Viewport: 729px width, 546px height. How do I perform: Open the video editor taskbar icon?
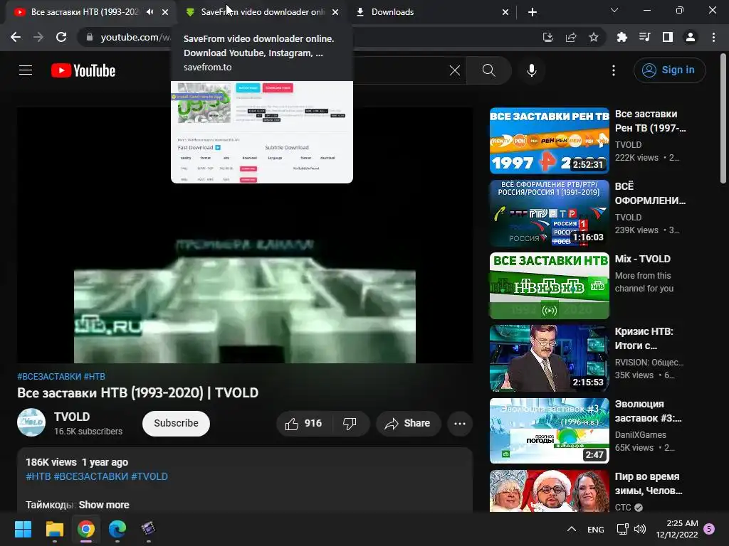[148, 529]
